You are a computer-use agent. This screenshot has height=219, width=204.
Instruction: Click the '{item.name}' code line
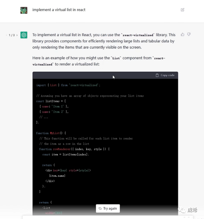tap(57, 176)
